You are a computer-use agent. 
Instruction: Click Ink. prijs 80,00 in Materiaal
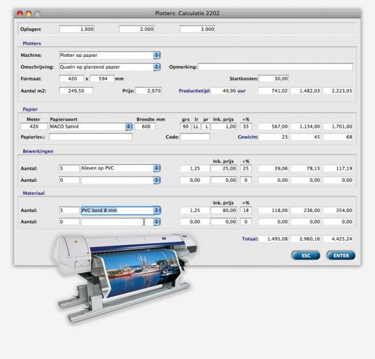(224, 211)
